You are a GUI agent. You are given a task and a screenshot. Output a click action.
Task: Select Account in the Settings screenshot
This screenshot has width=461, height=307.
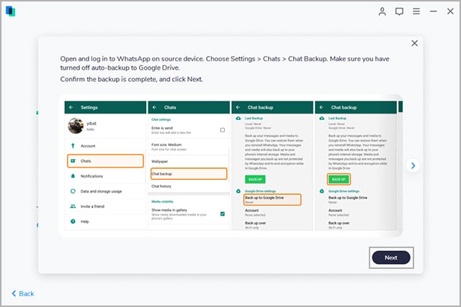click(105, 146)
